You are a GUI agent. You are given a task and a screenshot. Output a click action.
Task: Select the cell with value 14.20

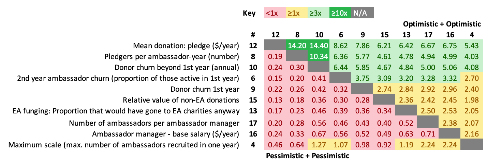point(296,45)
